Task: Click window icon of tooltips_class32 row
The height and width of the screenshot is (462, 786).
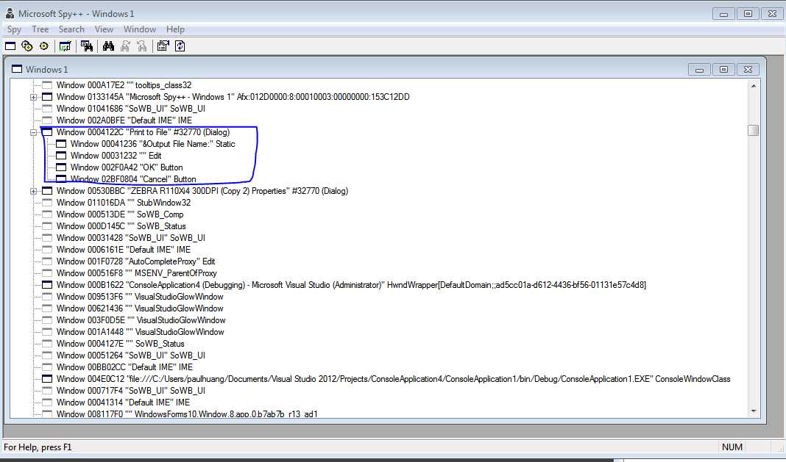Action: pos(47,85)
